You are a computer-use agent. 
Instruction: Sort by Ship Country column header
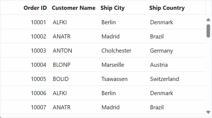167,8
